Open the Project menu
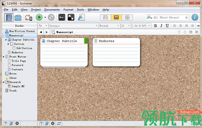The height and width of the screenshot is (128, 202). click(x=36, y=10)
